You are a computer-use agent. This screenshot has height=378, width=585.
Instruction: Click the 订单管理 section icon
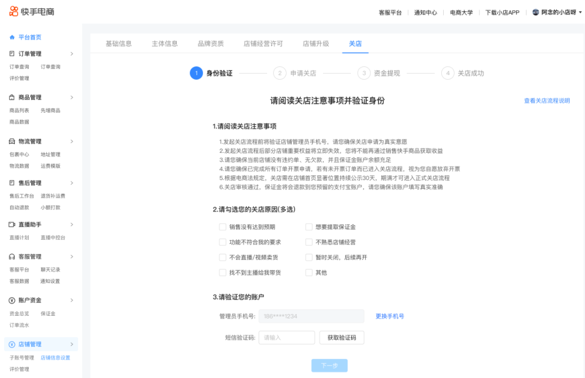point(12,54)
